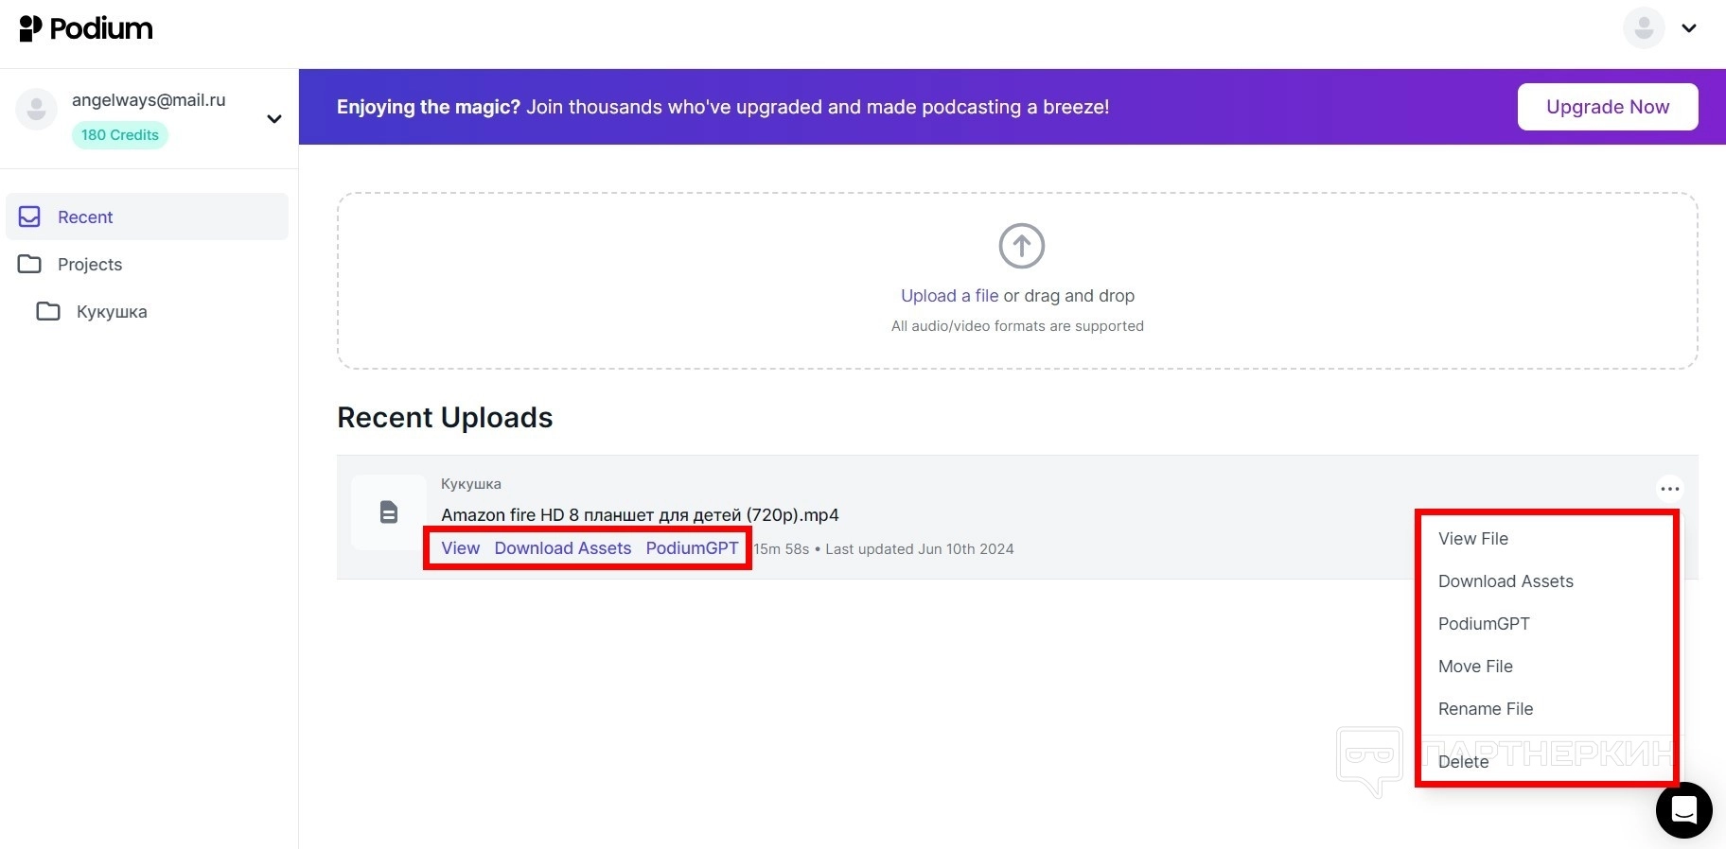Click the Podium logo

pos(86,29)
